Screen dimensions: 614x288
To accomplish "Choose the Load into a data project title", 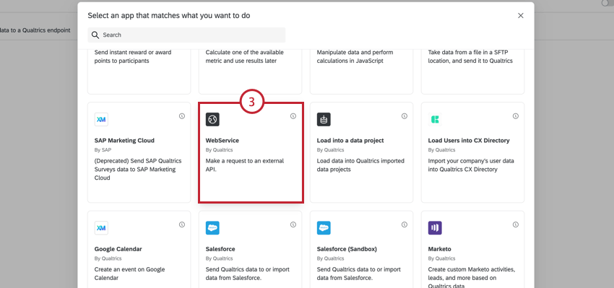I will [x=350, y=141].
